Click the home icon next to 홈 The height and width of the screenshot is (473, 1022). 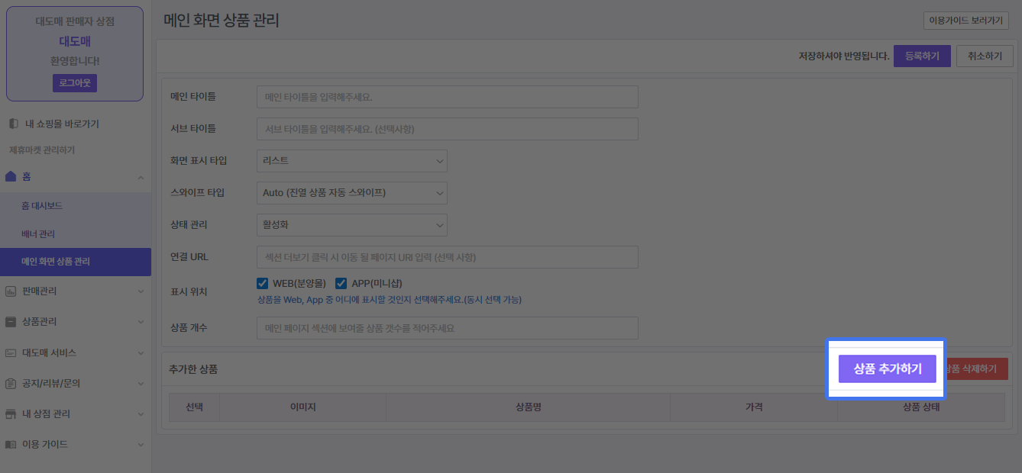click(x=11, y=177)
